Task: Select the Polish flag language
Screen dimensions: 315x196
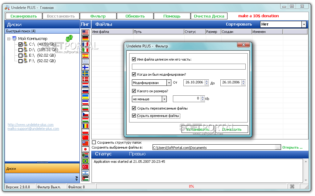Action: pyautogui.click(x=85, y=132)
